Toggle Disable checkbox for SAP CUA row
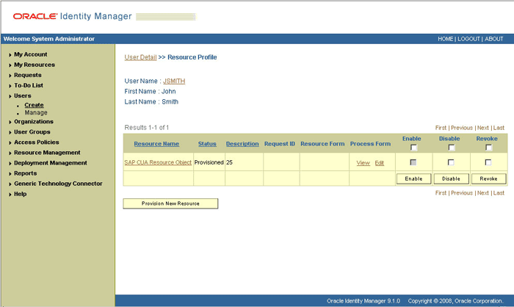 pyautogui.click(x=451, y=162)
